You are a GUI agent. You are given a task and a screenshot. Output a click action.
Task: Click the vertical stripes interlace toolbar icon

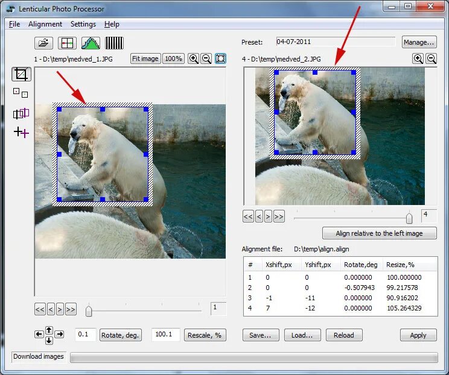point(114,43)
